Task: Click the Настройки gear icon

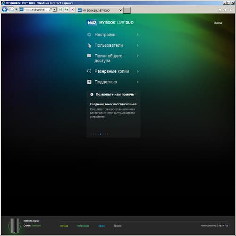Action: pyautogui.click(x=89, y=34)
